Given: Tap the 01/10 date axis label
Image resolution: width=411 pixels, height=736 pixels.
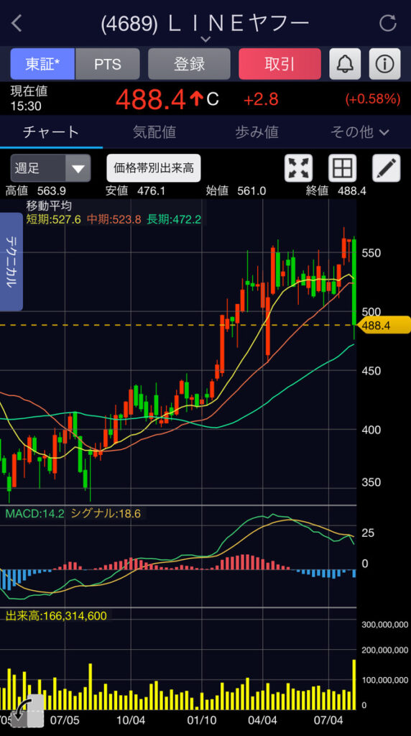Looking at the screenshot, I should [x=201, y=719].
